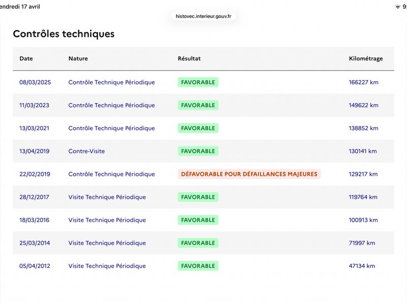Select the Kilométrage column header
407x305 pixels.
point(366,59)
